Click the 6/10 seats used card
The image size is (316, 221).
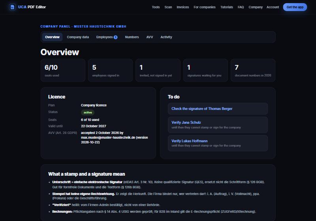[63, 70]
